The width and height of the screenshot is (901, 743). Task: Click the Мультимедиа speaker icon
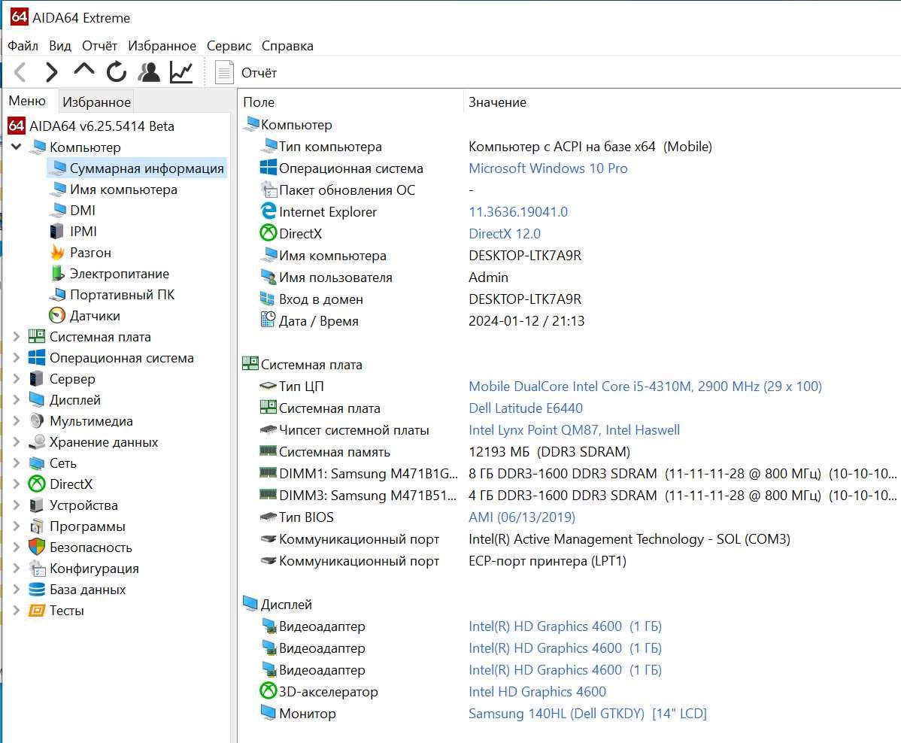pyautogui.click(x=37, y=420)
